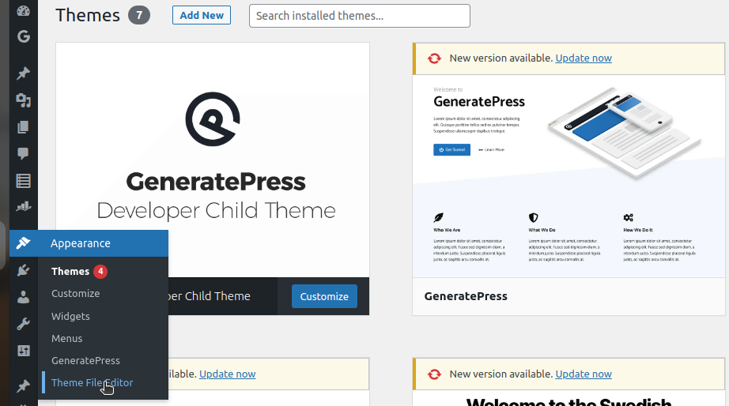Click the bottom pushpin icon in sidebar

[23, 386]
